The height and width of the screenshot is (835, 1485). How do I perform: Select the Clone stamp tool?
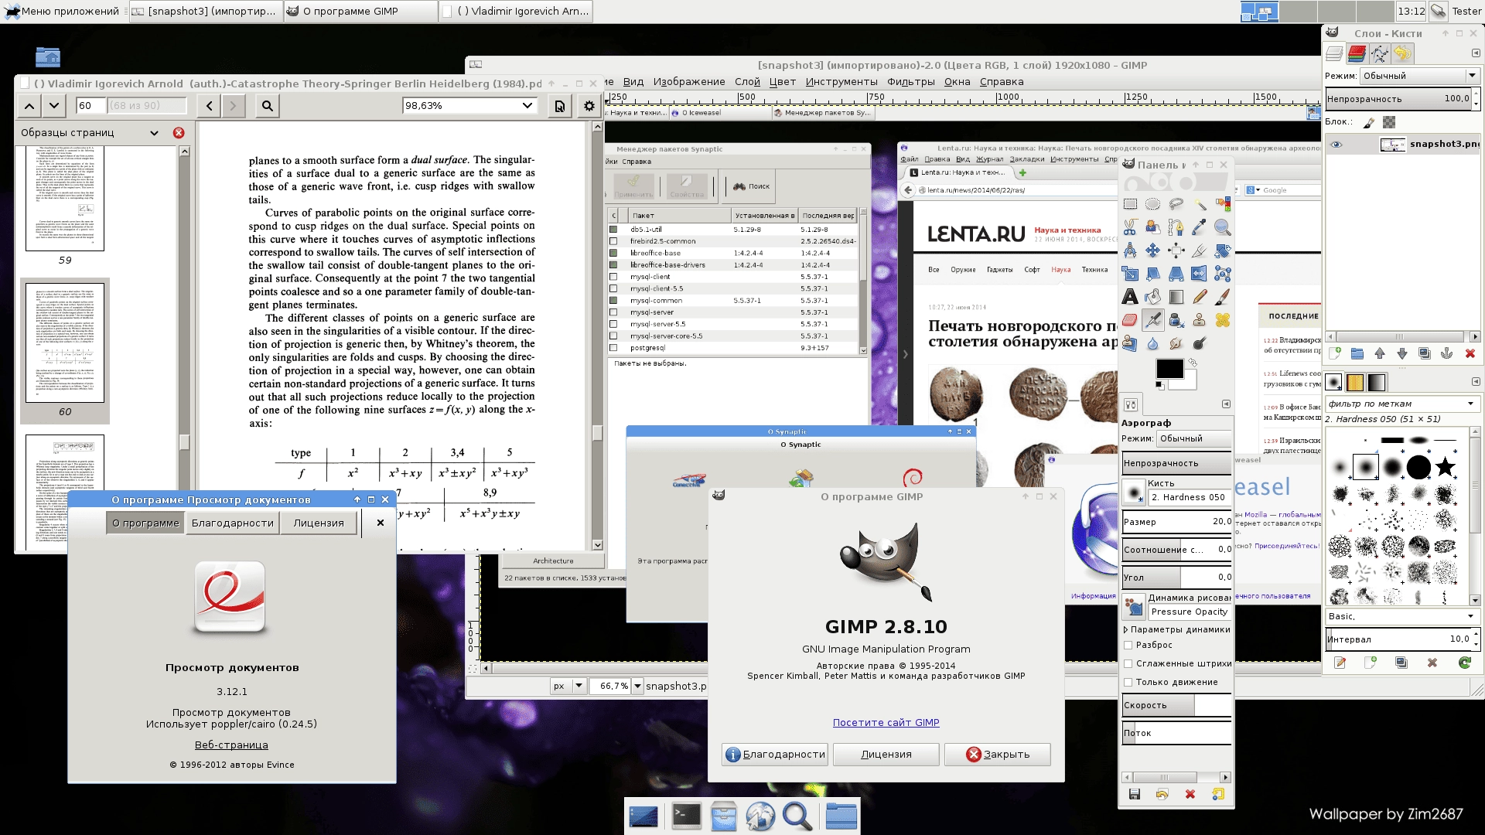tap(1200, 320)
